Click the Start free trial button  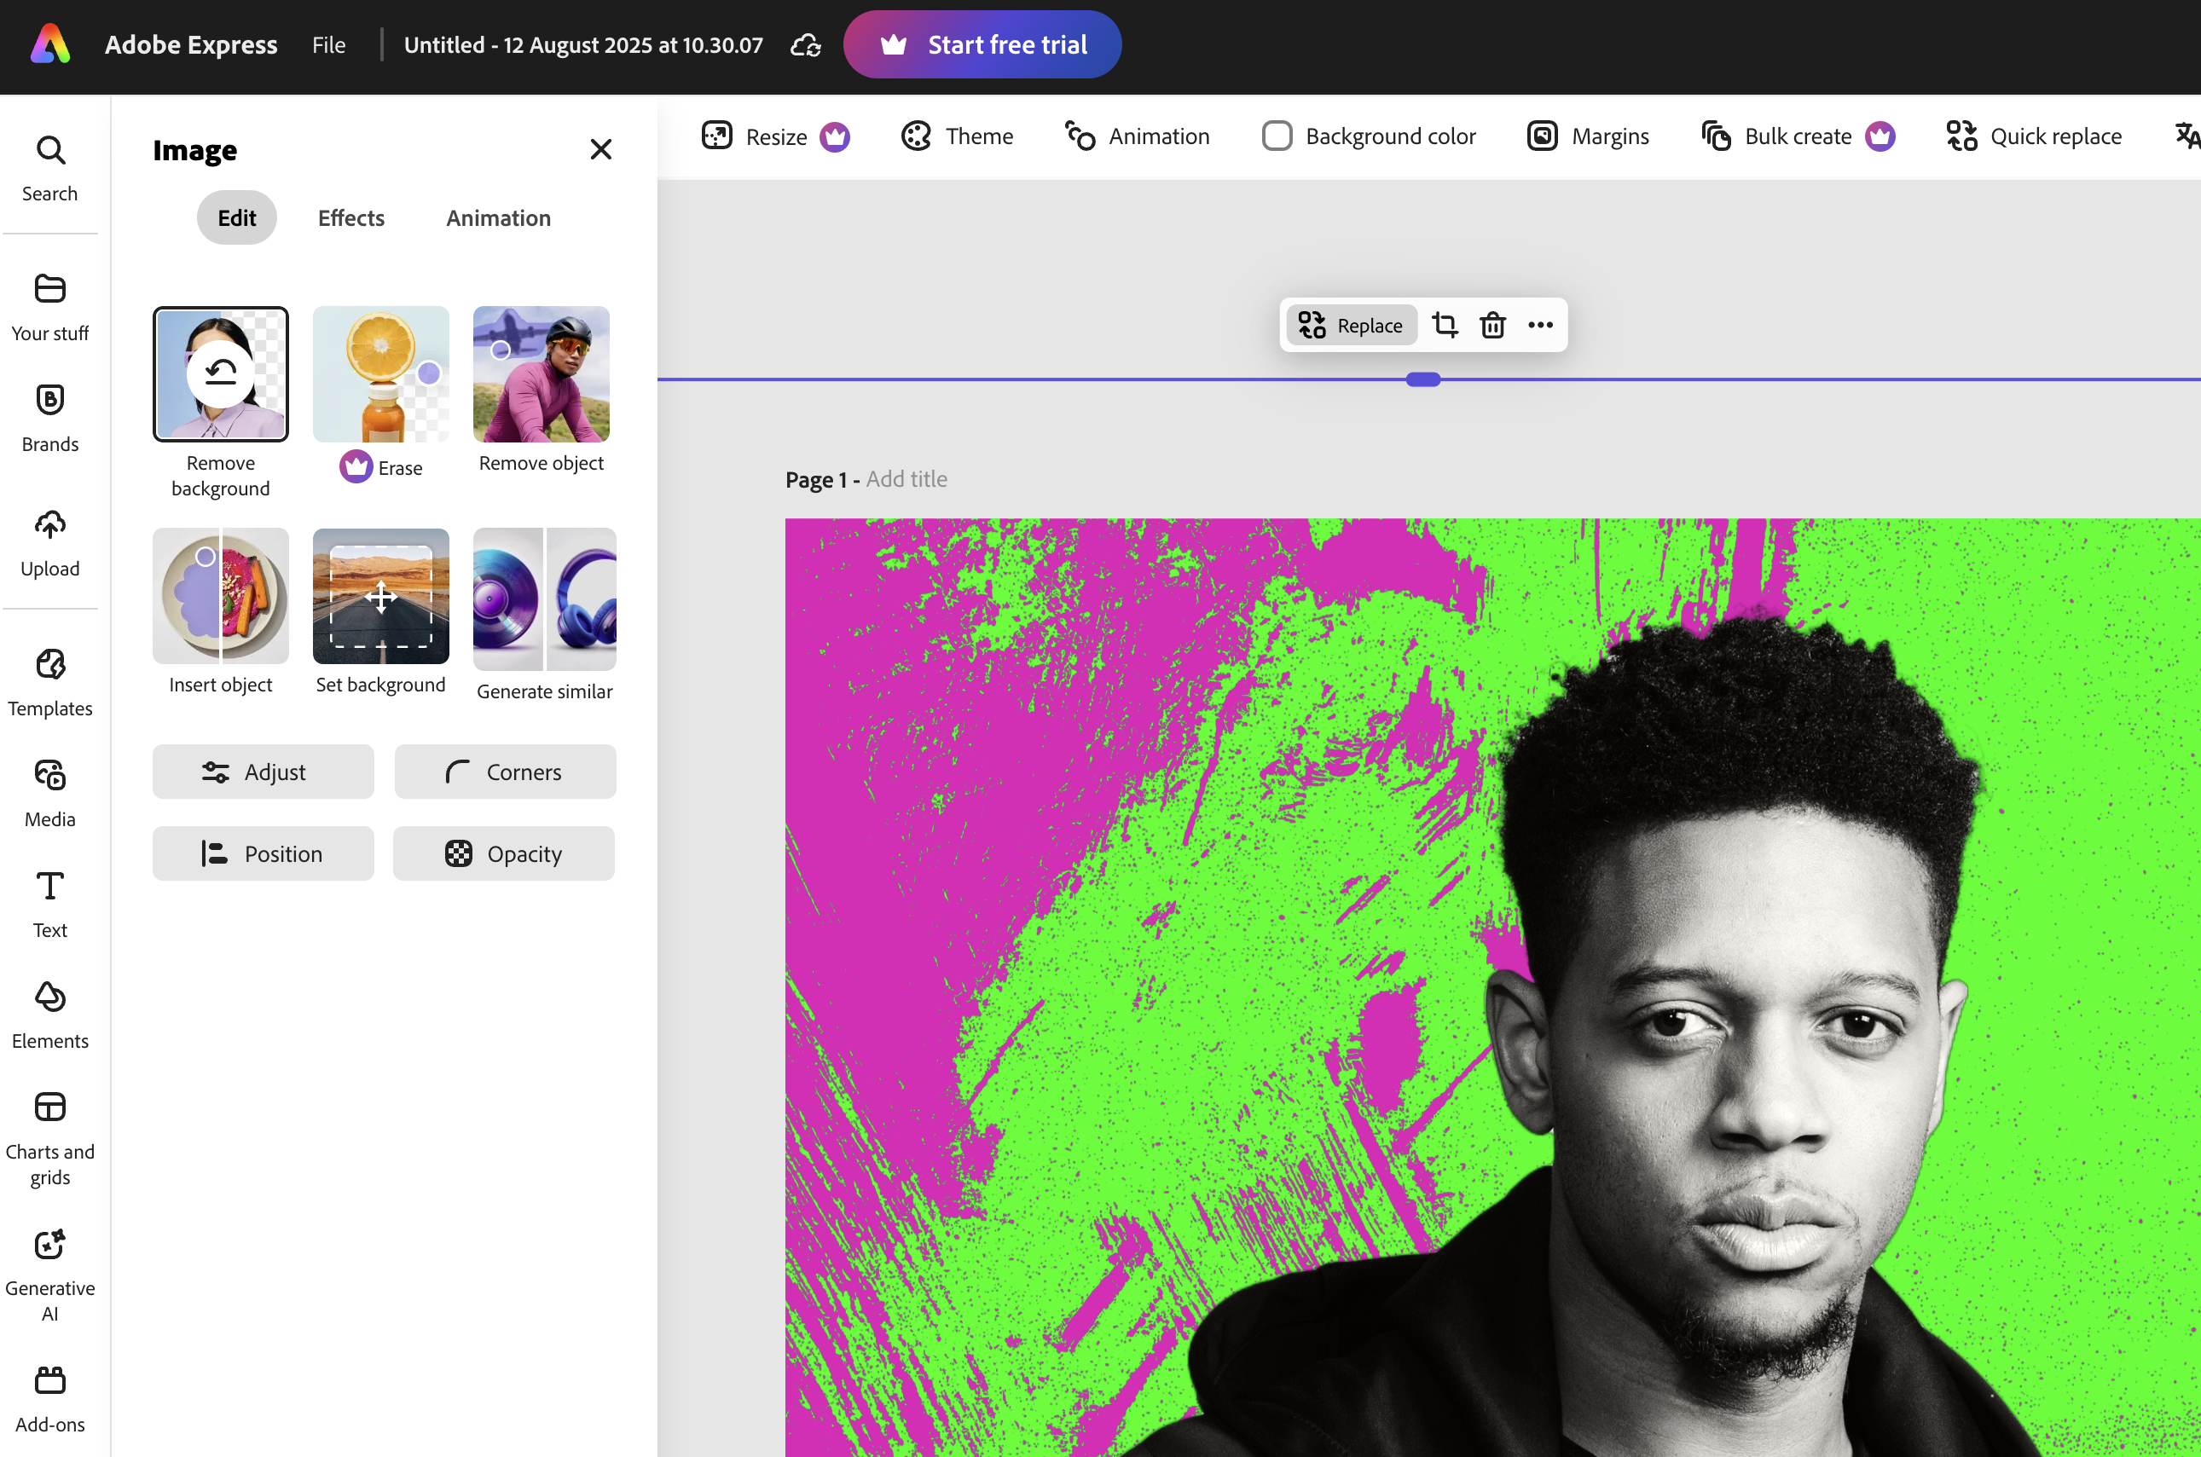pos(982,43)
